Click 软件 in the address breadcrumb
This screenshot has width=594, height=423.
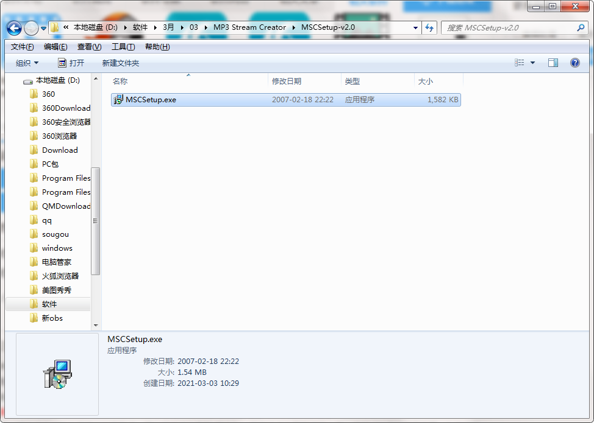(140, 27)
